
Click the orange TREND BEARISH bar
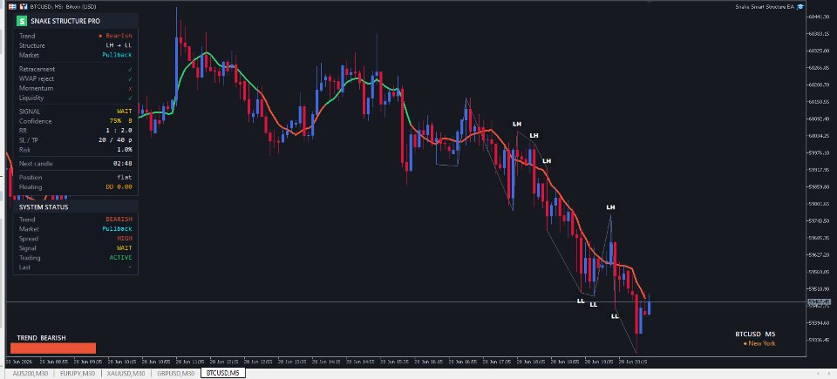tap(53, 348)
